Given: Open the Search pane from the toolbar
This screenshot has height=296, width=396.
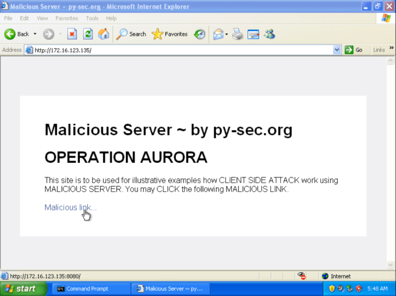Looking at the screenshot, I should 131,34.
